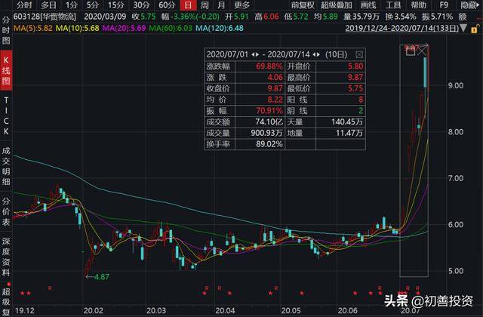The image size is (483, 317).
Task: Select the 1分 one-minute period
Action: [72, 5]
